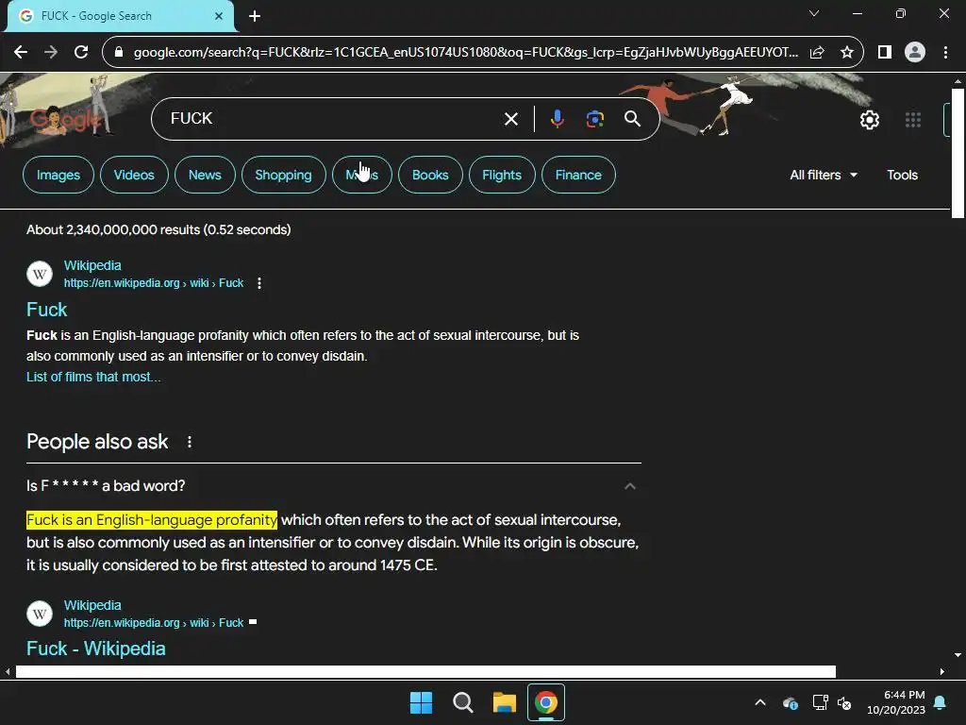Open Windows taskbar search

click(x=462, y=702)
